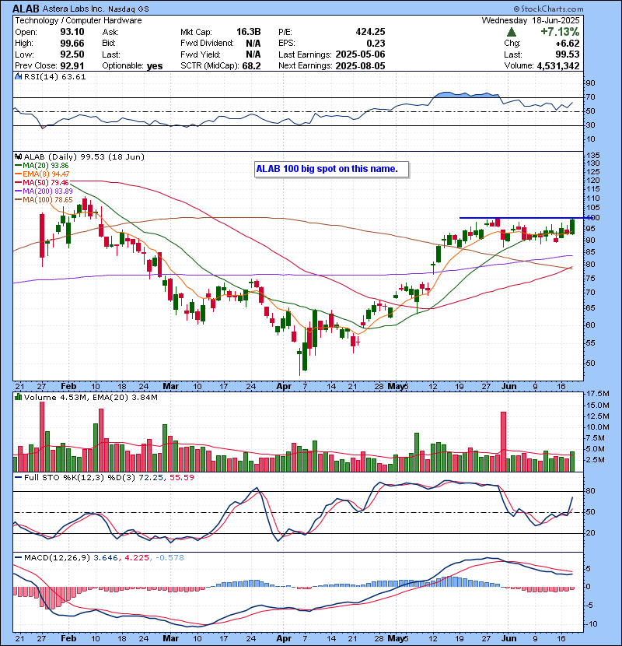Select the +7.13% change value
The width and height of the screenshot is (622, 646).
pos(560,32)
